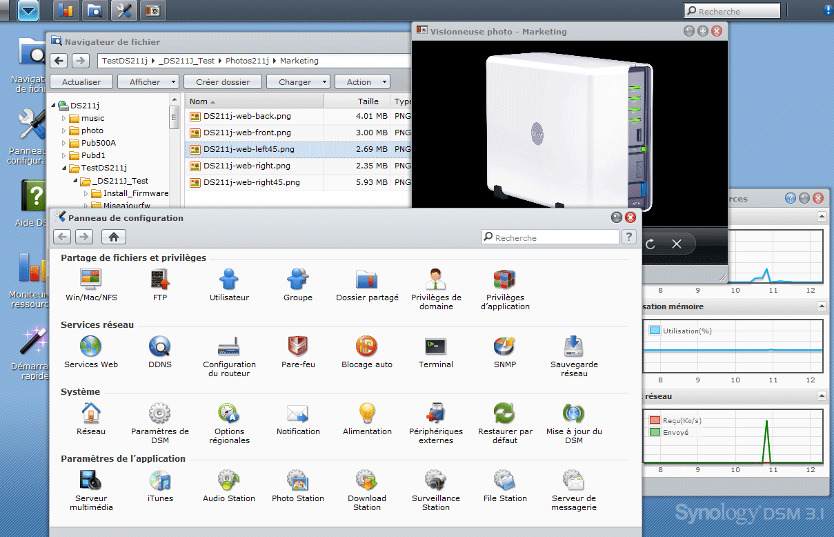Open Utilisateur management
Viewport: 834px width, 537px height.
(229, 285)
